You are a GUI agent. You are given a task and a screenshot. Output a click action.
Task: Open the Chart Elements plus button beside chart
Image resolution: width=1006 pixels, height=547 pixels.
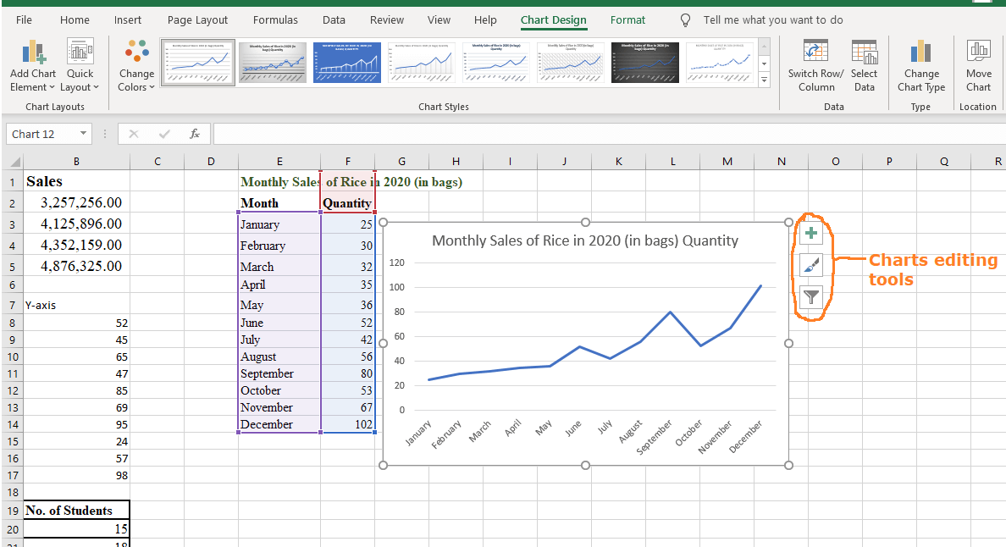[811, 233]
